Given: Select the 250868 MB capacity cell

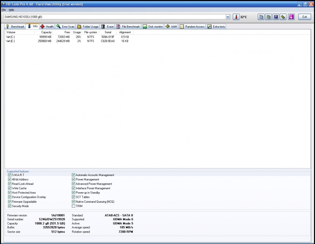Looking at the screenshot, I should point(45,41).
